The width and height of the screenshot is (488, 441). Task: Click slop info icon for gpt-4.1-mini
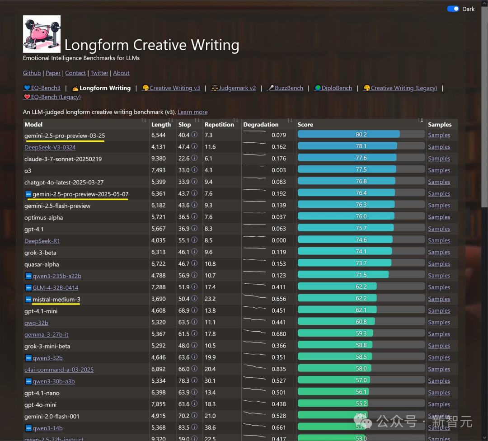194,310
